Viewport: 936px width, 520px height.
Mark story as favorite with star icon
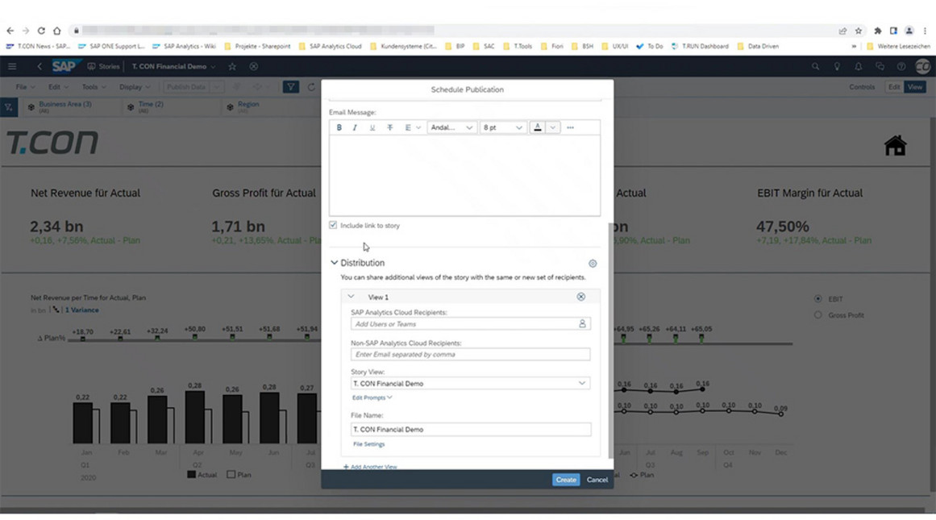click(232, 66)
